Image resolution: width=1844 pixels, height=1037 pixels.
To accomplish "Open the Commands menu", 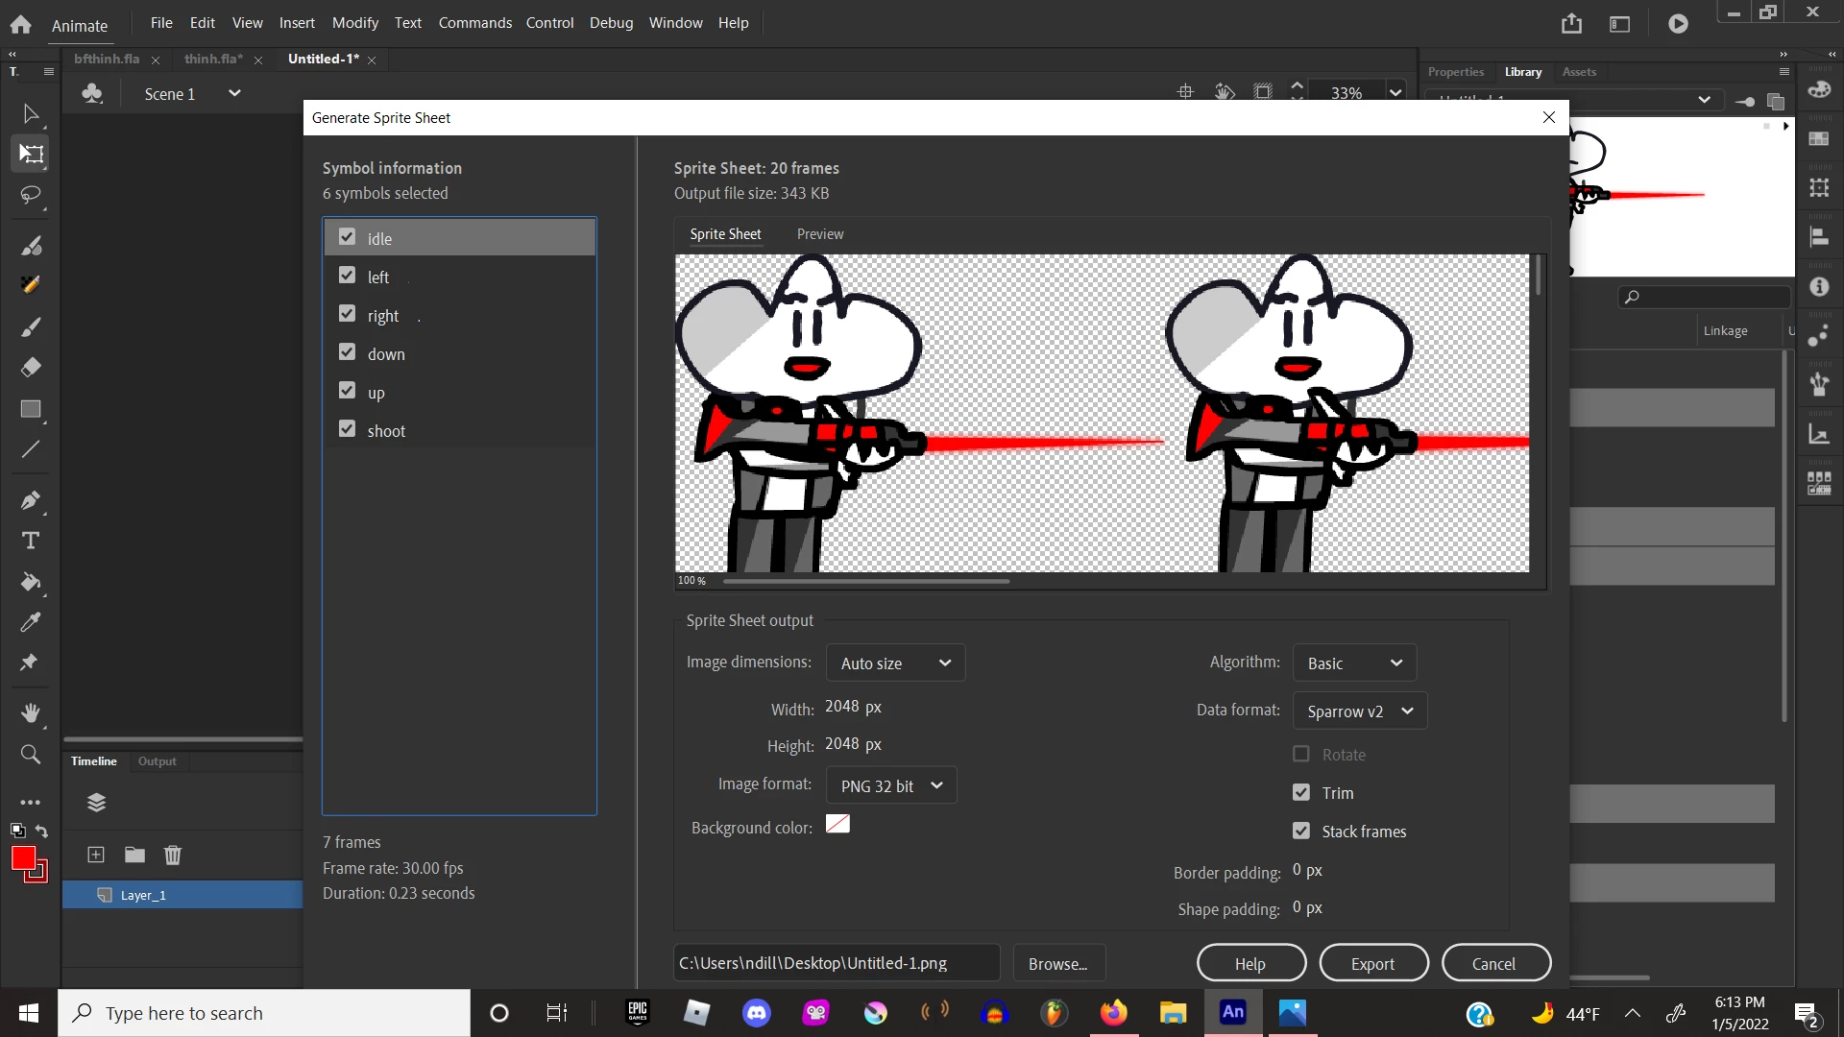I will (474, 23).
